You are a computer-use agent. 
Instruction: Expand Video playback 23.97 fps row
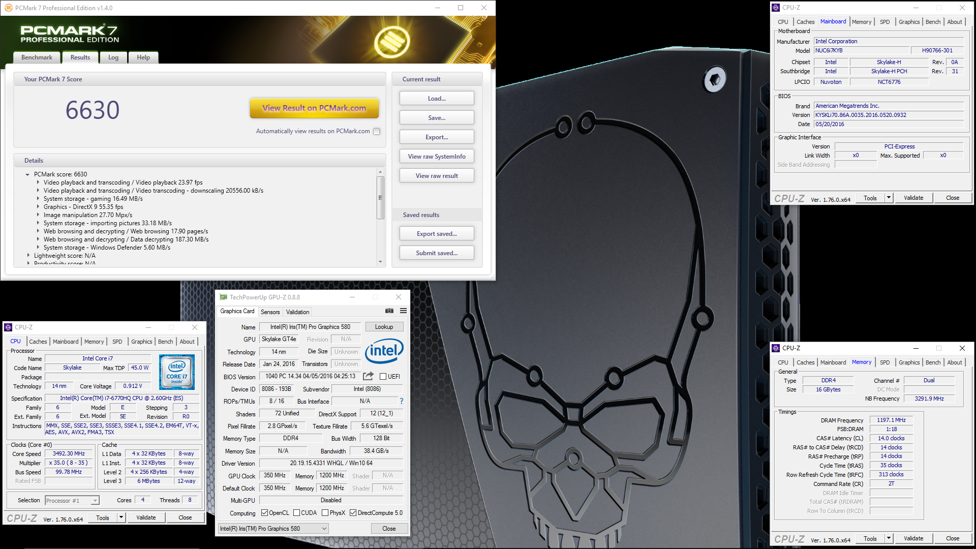[x=38, y=182]
